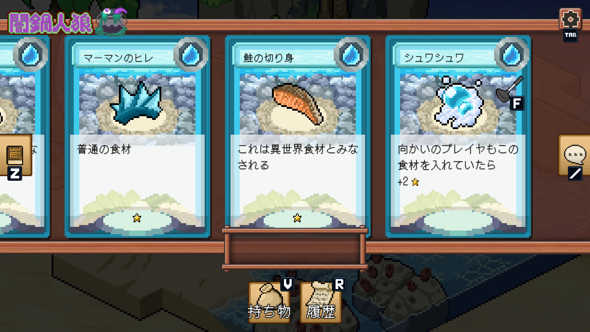Click the empty wooden tray below the cards
The height and width of the screenshot is (332, 590).
(x=295, y=248)
